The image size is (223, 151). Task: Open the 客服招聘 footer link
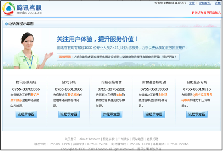coord(152,139)
